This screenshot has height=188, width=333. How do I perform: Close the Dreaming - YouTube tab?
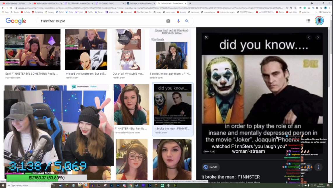[30, 3]
